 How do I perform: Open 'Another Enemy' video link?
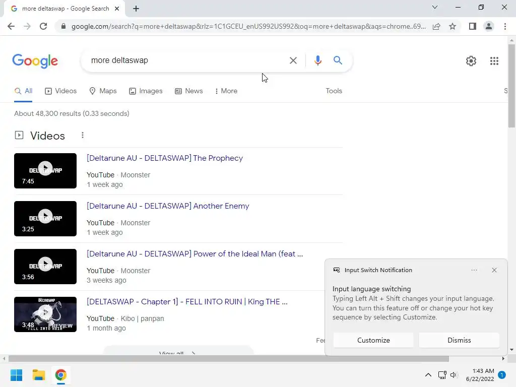(x=168, y=206)
